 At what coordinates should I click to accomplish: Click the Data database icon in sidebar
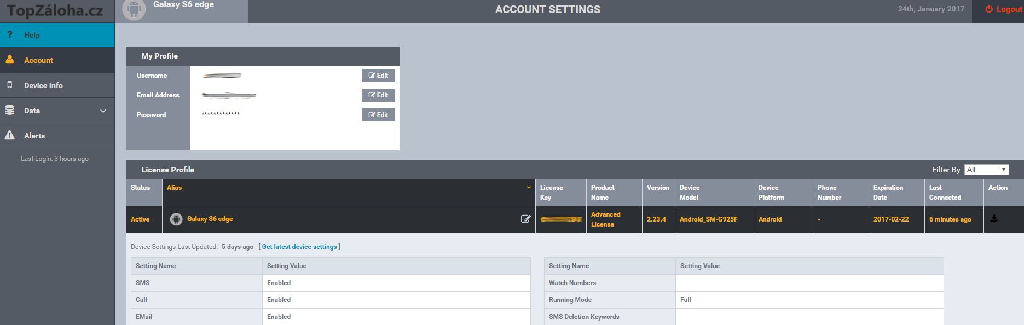click(9, 111)
